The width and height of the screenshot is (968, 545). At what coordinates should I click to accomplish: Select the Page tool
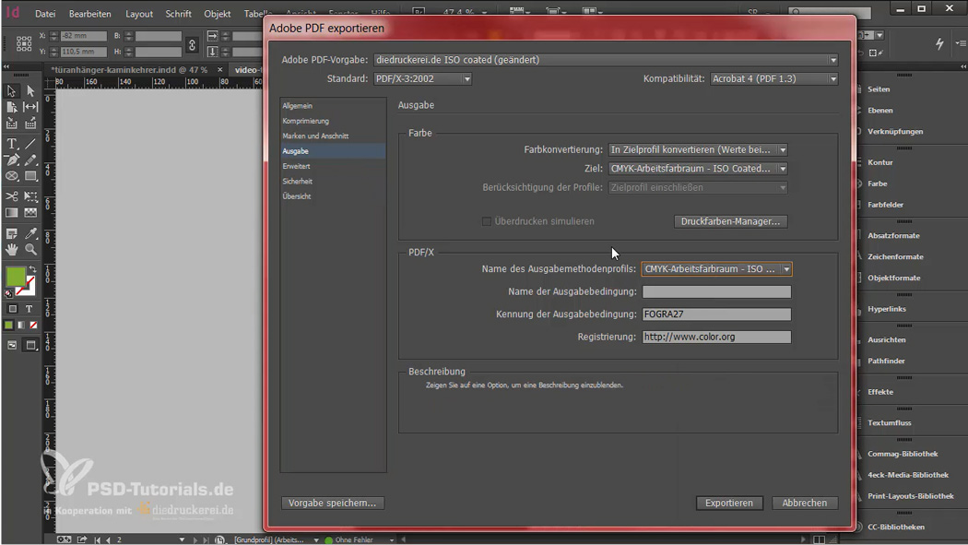pyautogui.click(x=11, y=107)
